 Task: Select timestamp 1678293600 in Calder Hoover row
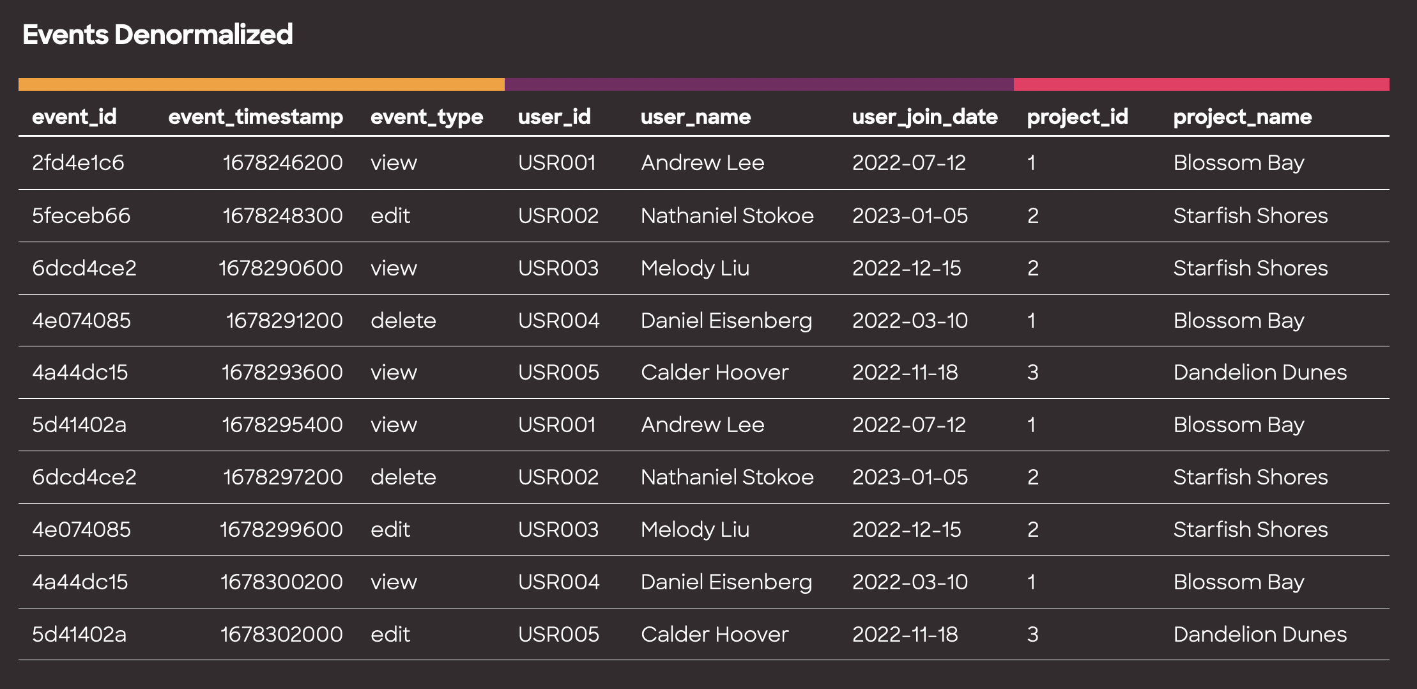coord(282,373)
